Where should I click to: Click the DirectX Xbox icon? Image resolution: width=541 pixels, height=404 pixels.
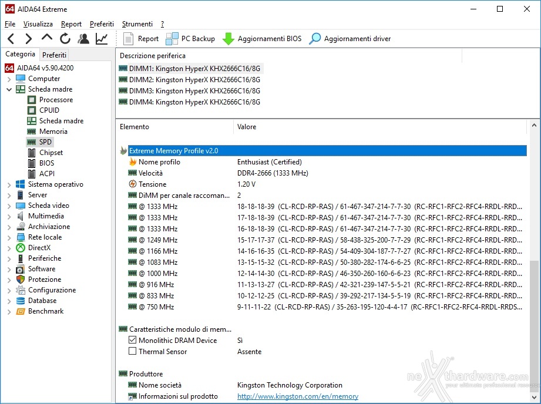21,248
